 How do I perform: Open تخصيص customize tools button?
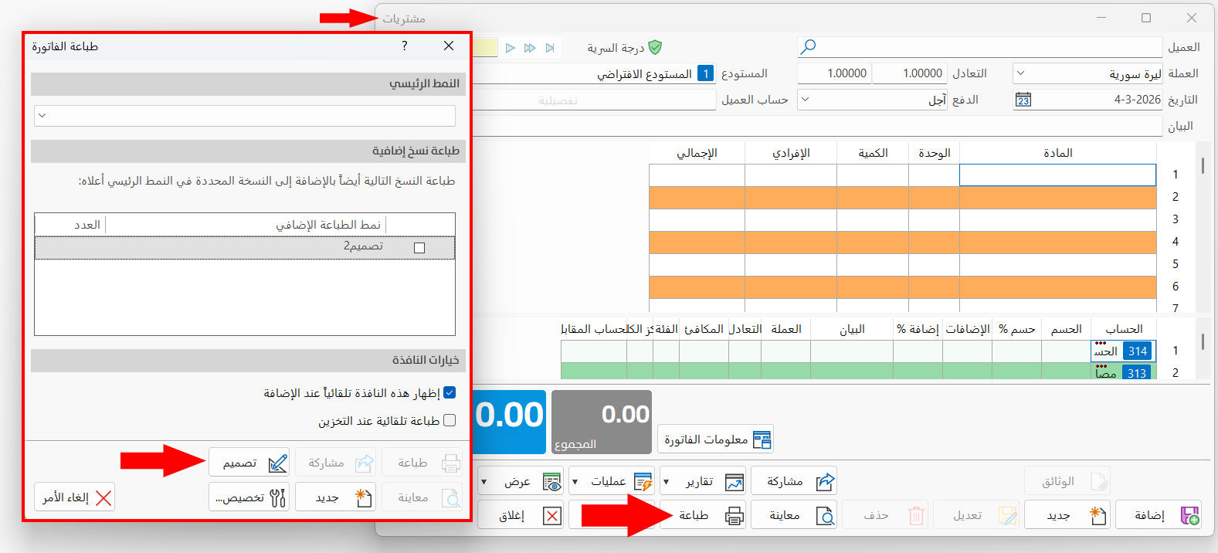(x=249, y=497)
